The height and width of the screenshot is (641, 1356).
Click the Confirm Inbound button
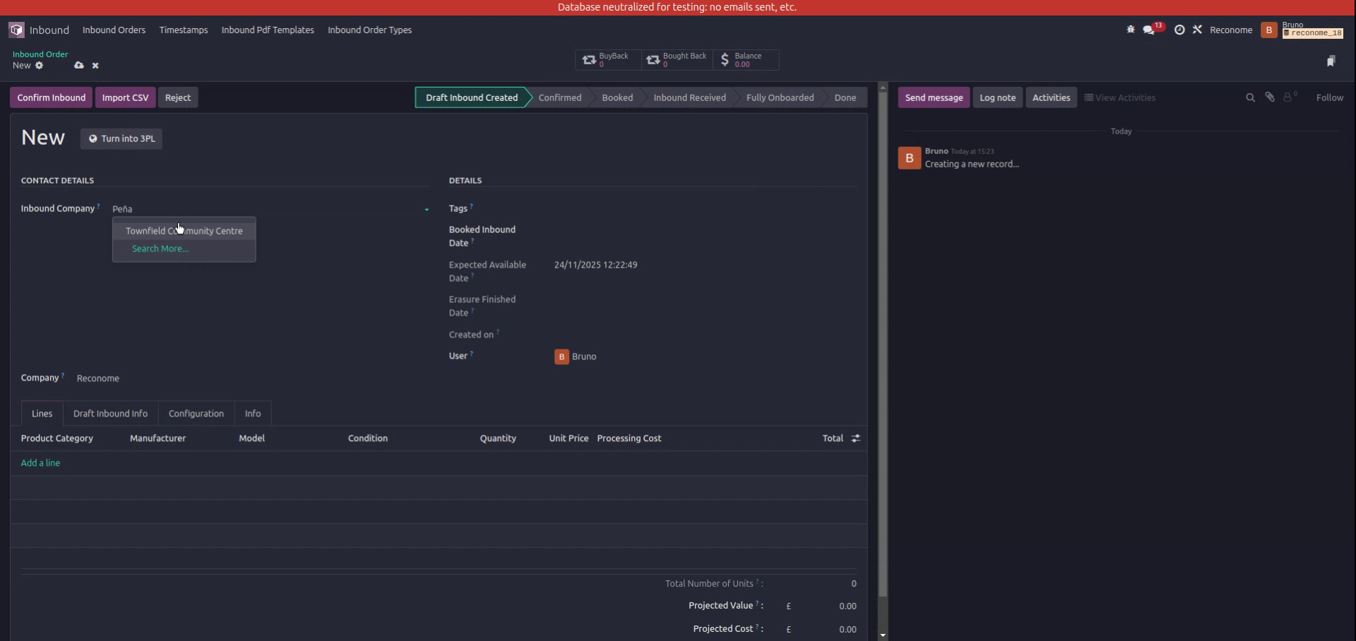pyautogui.click(x=50, y=97)
